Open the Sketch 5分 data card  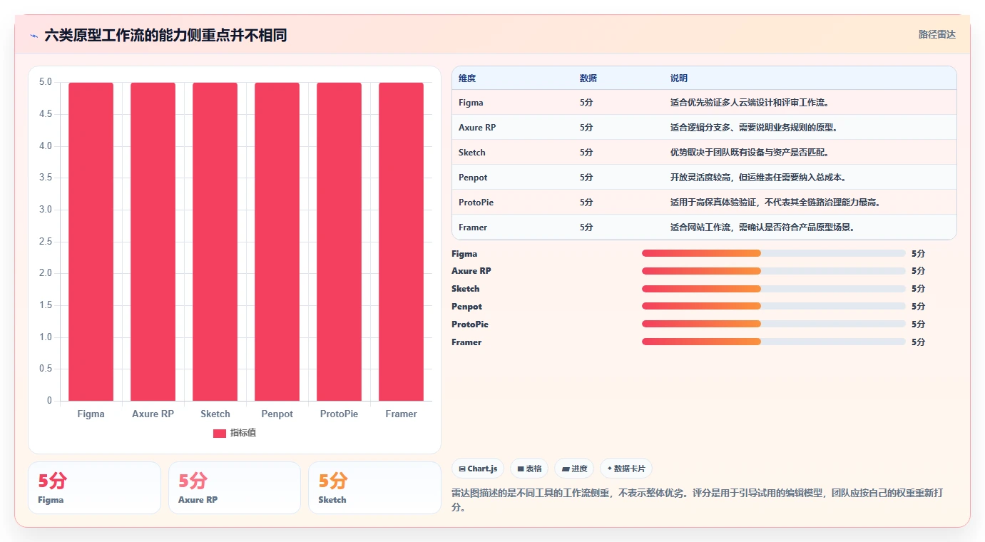click(x=374, y=488)
